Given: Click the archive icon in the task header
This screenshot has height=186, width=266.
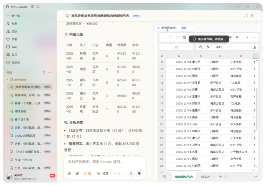Looking at the screenshot, I should click(253, 16).
